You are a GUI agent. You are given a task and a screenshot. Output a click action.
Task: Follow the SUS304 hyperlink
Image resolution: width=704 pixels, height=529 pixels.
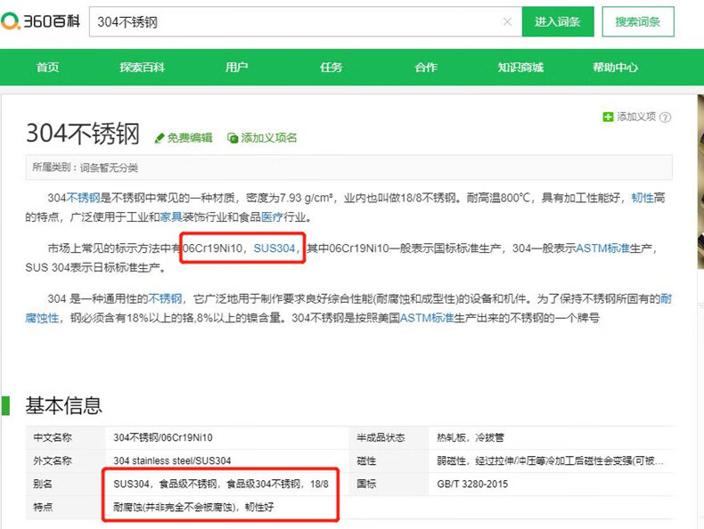click(x=274, y=248)
